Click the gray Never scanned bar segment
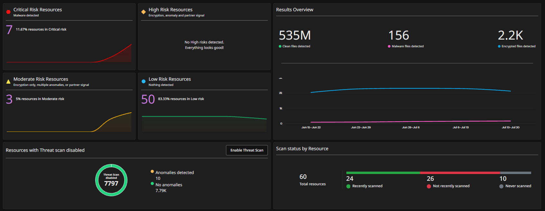This screenshot has height=211, width=545. (516, 173)
